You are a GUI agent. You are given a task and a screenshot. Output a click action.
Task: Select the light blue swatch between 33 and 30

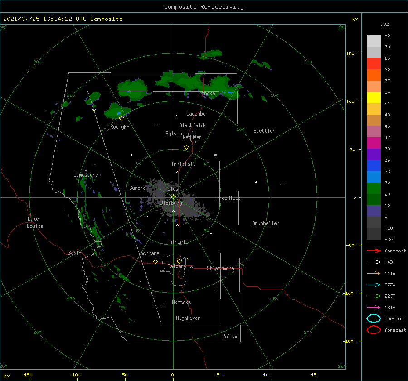point(374,177)
